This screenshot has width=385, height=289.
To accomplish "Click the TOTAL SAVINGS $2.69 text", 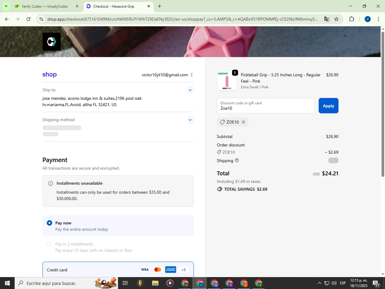I will 246,189.
